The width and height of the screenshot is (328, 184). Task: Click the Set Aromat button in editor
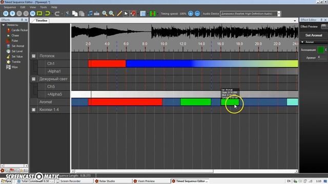[314, 35]
